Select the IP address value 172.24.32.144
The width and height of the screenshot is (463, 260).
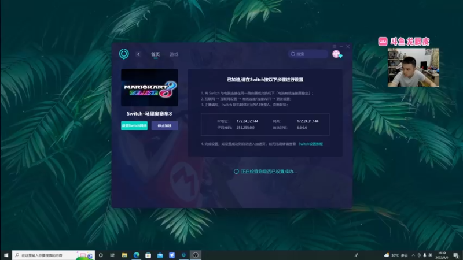pyautogui.click(x=247, y=121)
